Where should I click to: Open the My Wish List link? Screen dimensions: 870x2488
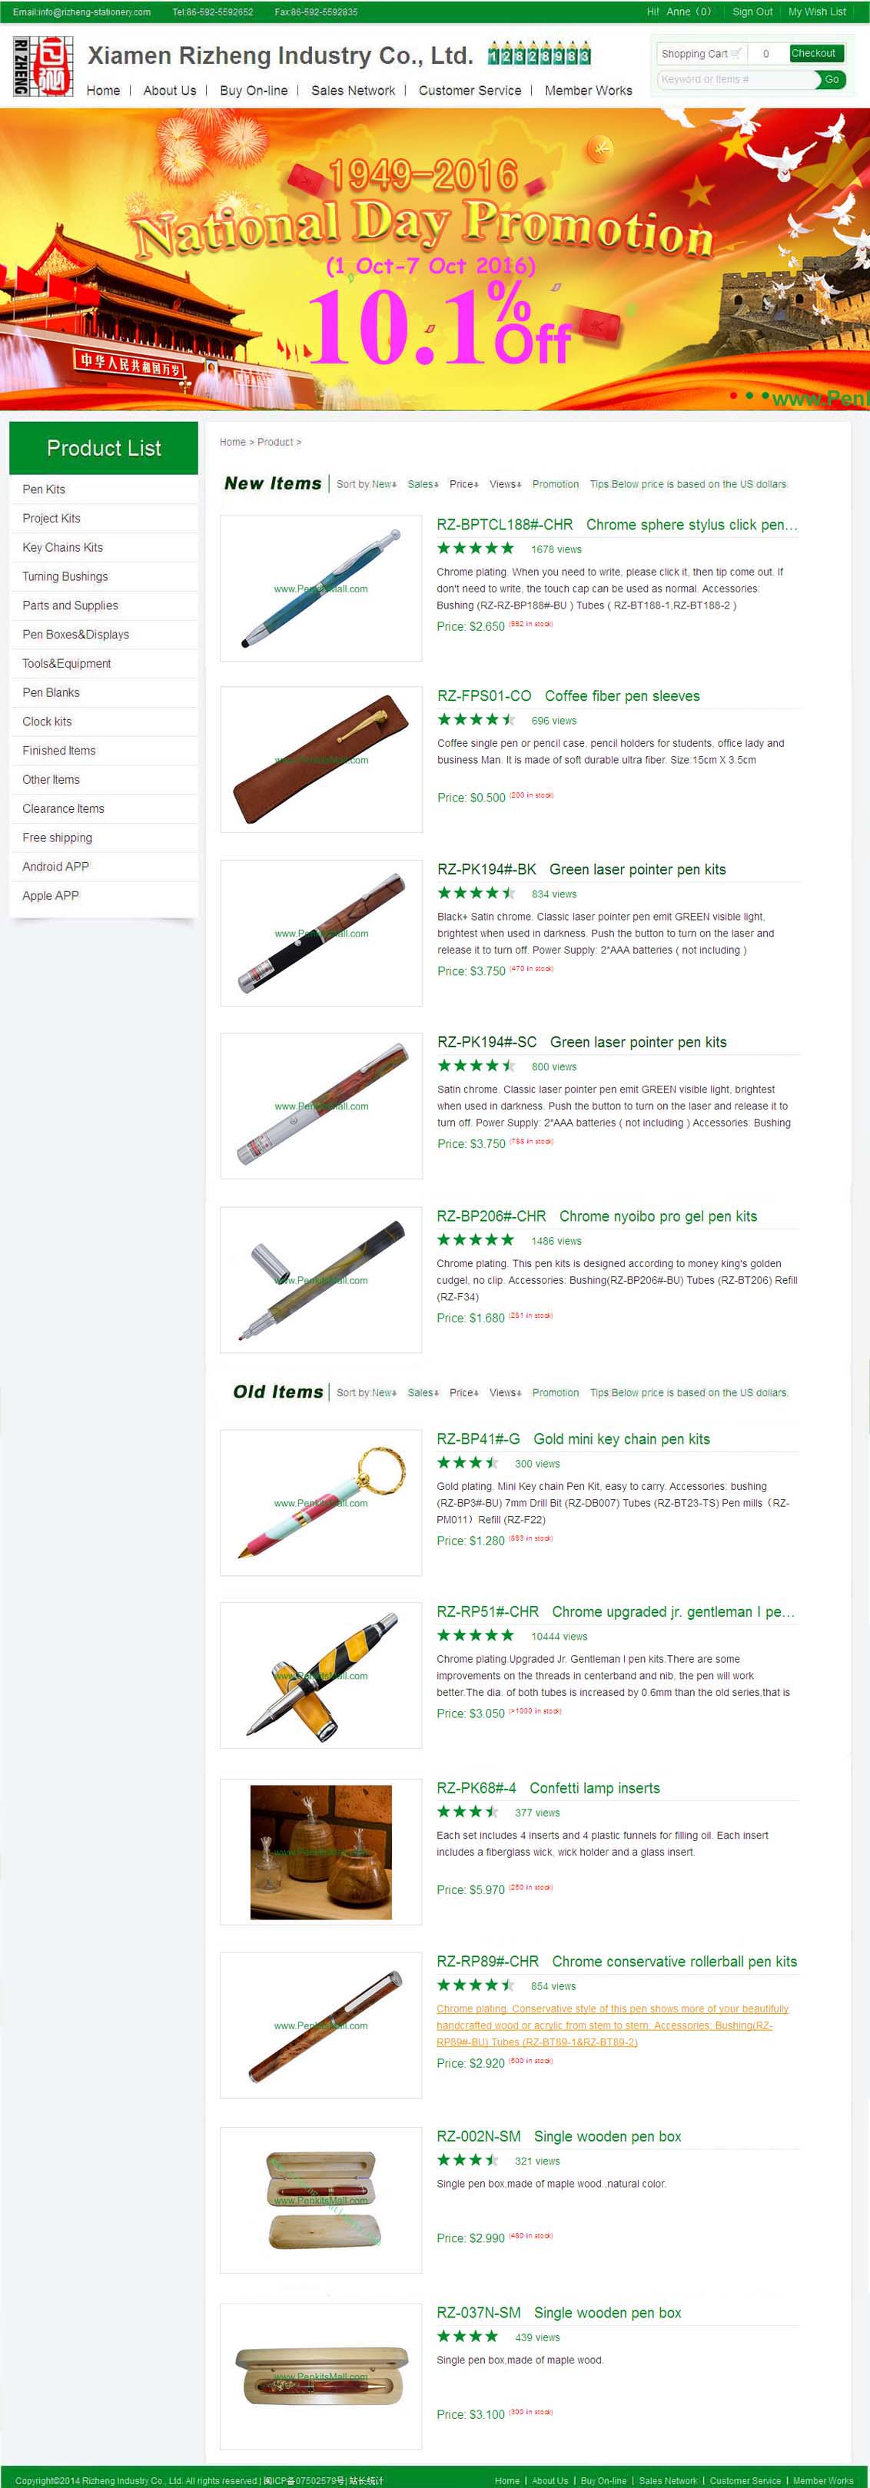pyautogui.click(x=817, y=12)
